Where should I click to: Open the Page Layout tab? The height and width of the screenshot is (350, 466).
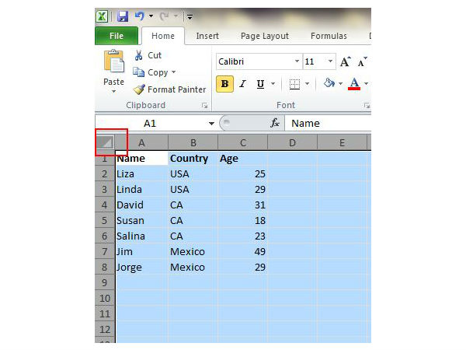coord(264,36)
